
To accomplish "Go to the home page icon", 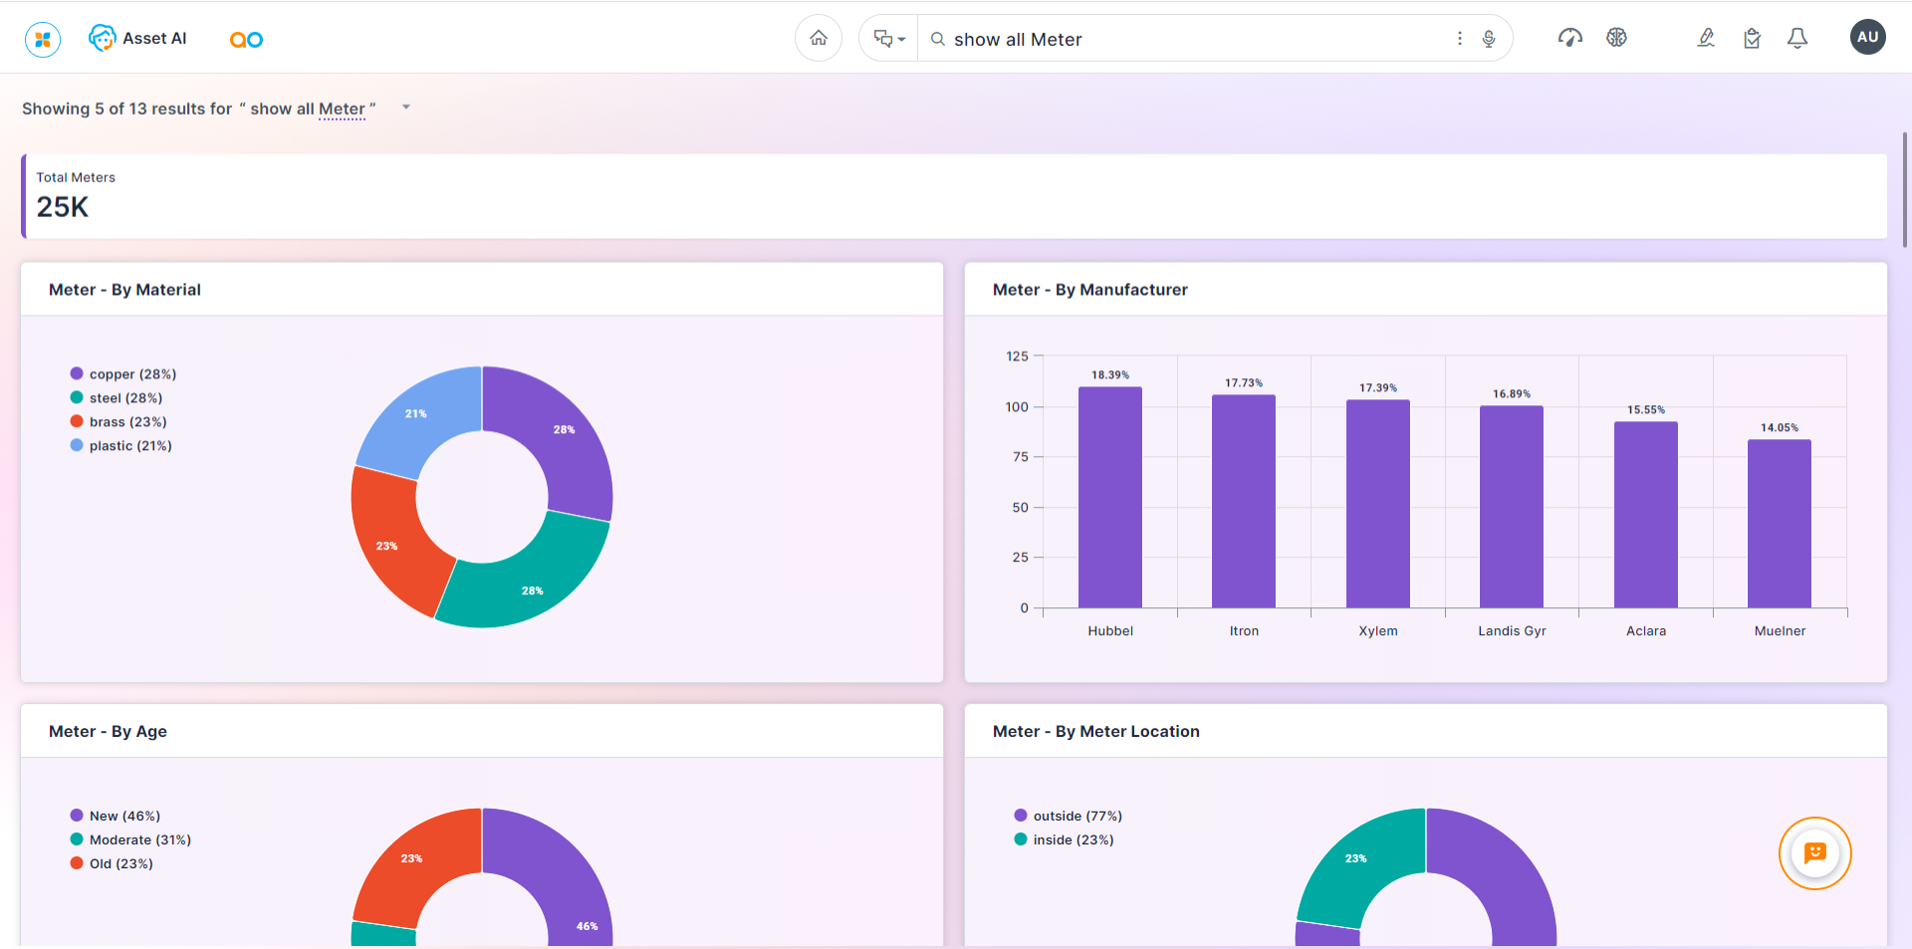I will point(819,39).
